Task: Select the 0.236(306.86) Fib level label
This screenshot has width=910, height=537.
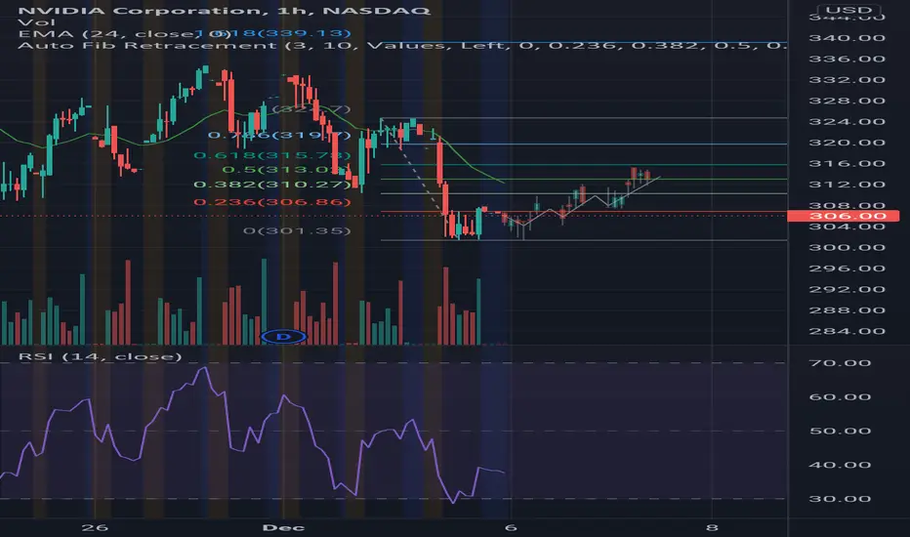Action: [x=272, y=202]
